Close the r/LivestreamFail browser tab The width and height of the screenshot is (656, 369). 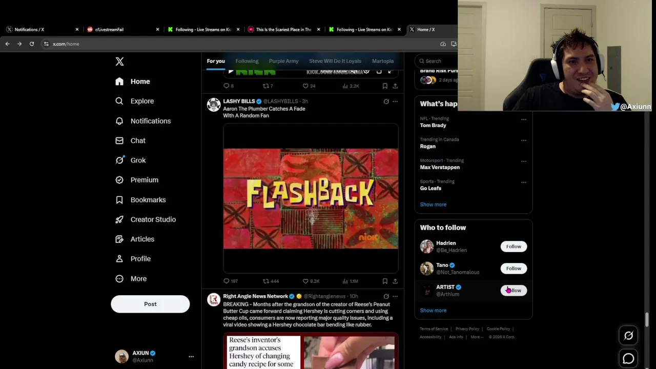click(157, 30)
